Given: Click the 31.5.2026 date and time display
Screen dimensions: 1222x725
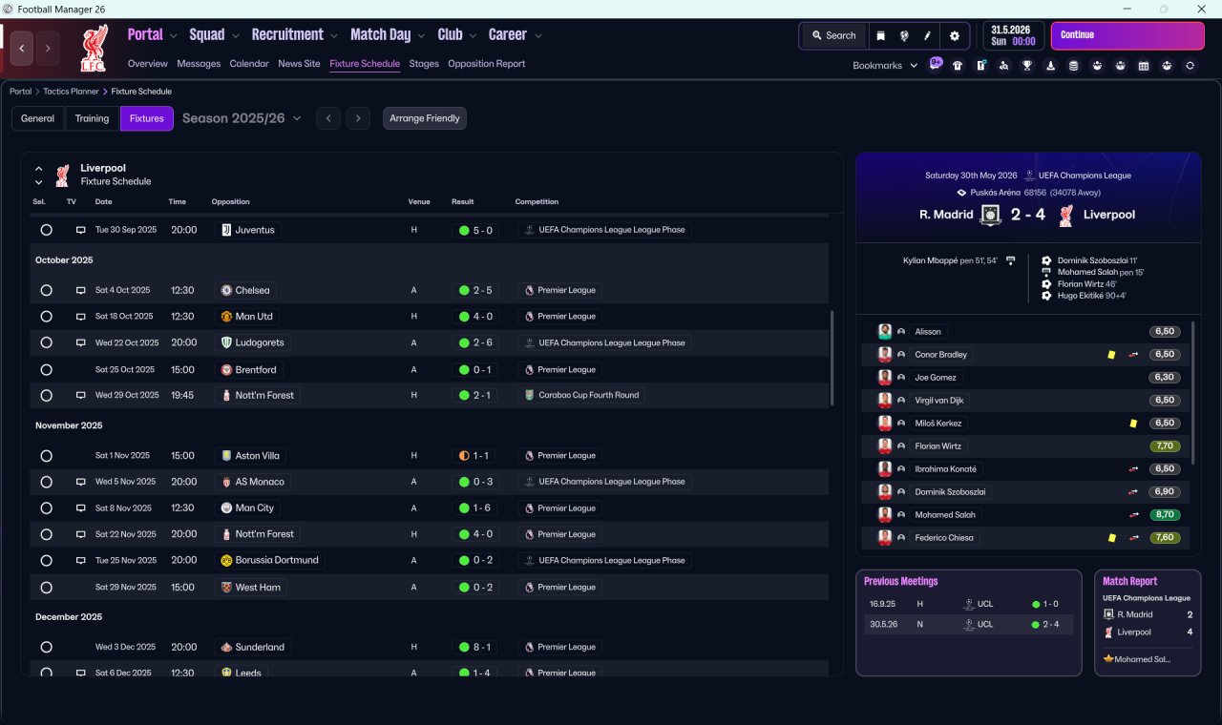Looking at the screenshot, I should (1013, 35).
